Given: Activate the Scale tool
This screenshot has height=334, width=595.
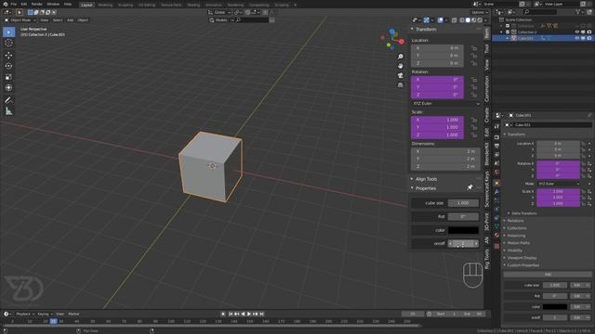Looking at the screenshot, I should 8,77.
